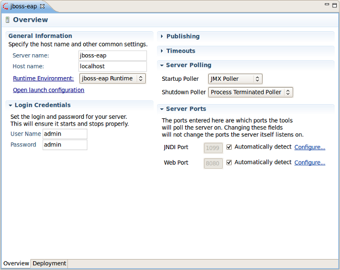Collapse the Server Ports section
This screenshot has width=340, height=270.
(162, 109)
